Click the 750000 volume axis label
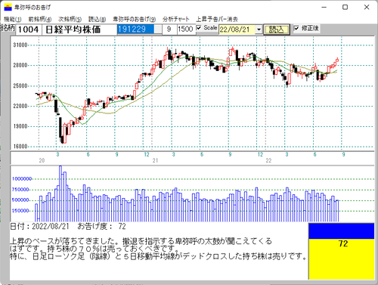The image size is (378, 285). pos(20,189)
